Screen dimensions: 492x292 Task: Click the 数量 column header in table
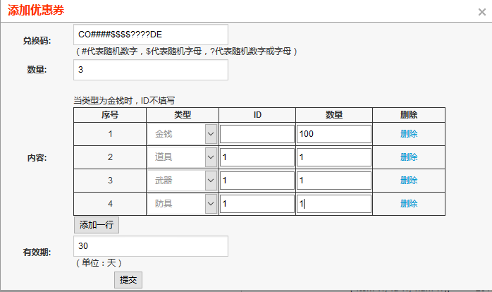pyautogui.click(x=334, y=115)
